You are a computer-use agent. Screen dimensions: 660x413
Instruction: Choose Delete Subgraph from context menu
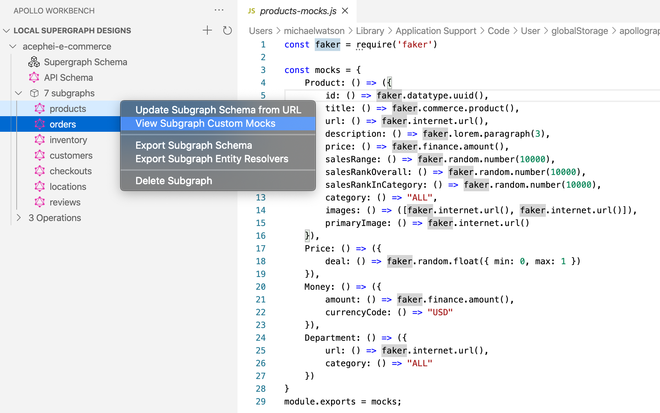click(x=218, y=181)
